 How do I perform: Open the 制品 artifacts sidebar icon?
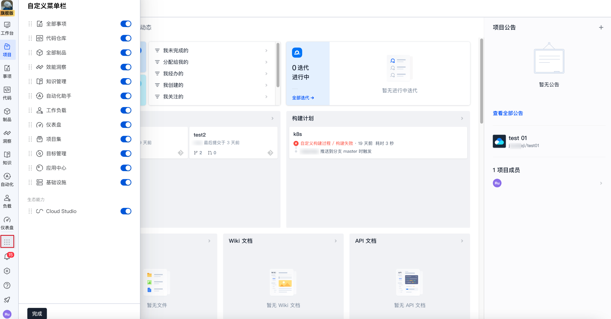7,115
